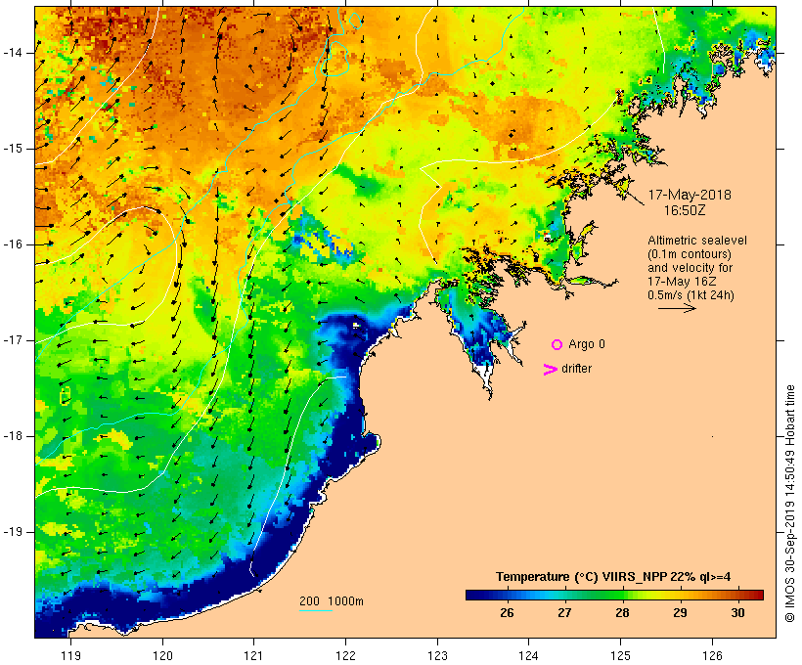Click the 'drifter' legend label
Viewport: 802px width, 665px height.
pyautogui.click(x=576, y=369)
